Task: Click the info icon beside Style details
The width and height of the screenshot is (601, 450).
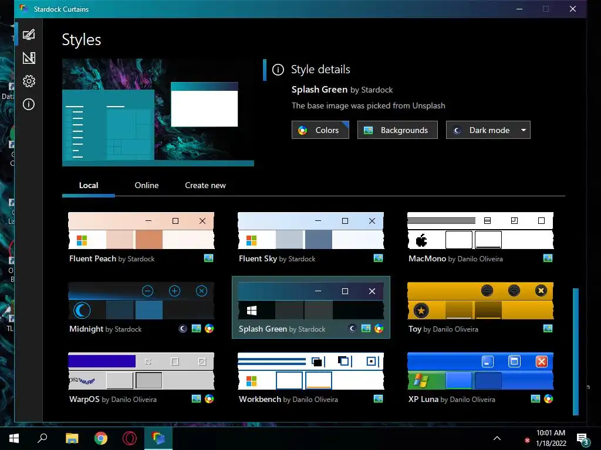Action: (278, 70)
